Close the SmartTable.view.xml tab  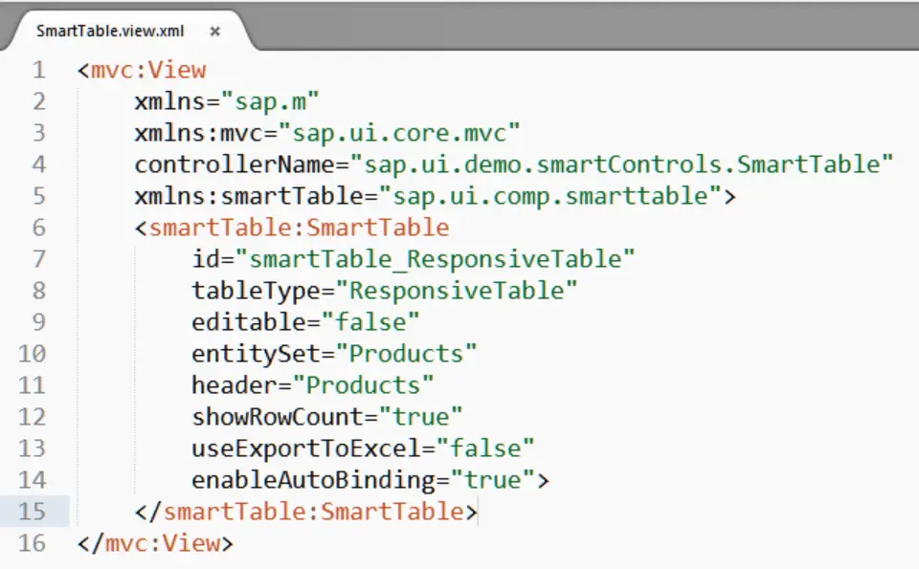(x=215, y=31)
